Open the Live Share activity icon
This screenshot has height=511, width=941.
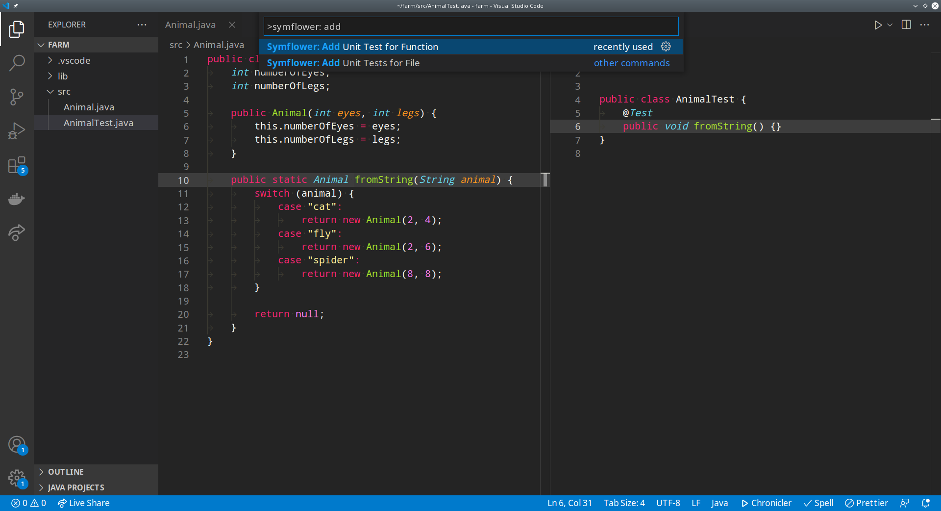(17, 232)
